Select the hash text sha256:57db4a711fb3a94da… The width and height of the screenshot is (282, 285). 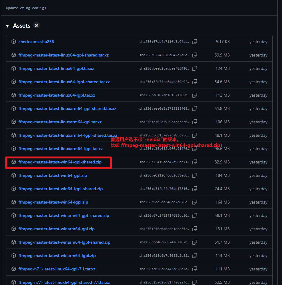(x=164, y=42)
